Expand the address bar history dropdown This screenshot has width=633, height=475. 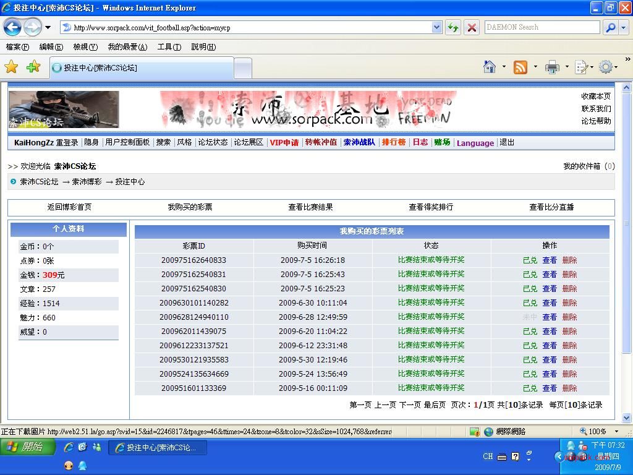click(437, 27)
